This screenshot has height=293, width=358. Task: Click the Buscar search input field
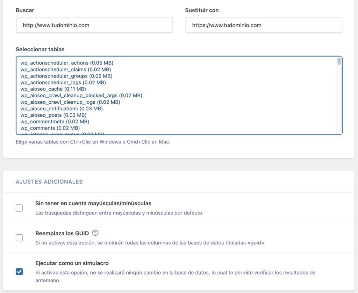94,25
